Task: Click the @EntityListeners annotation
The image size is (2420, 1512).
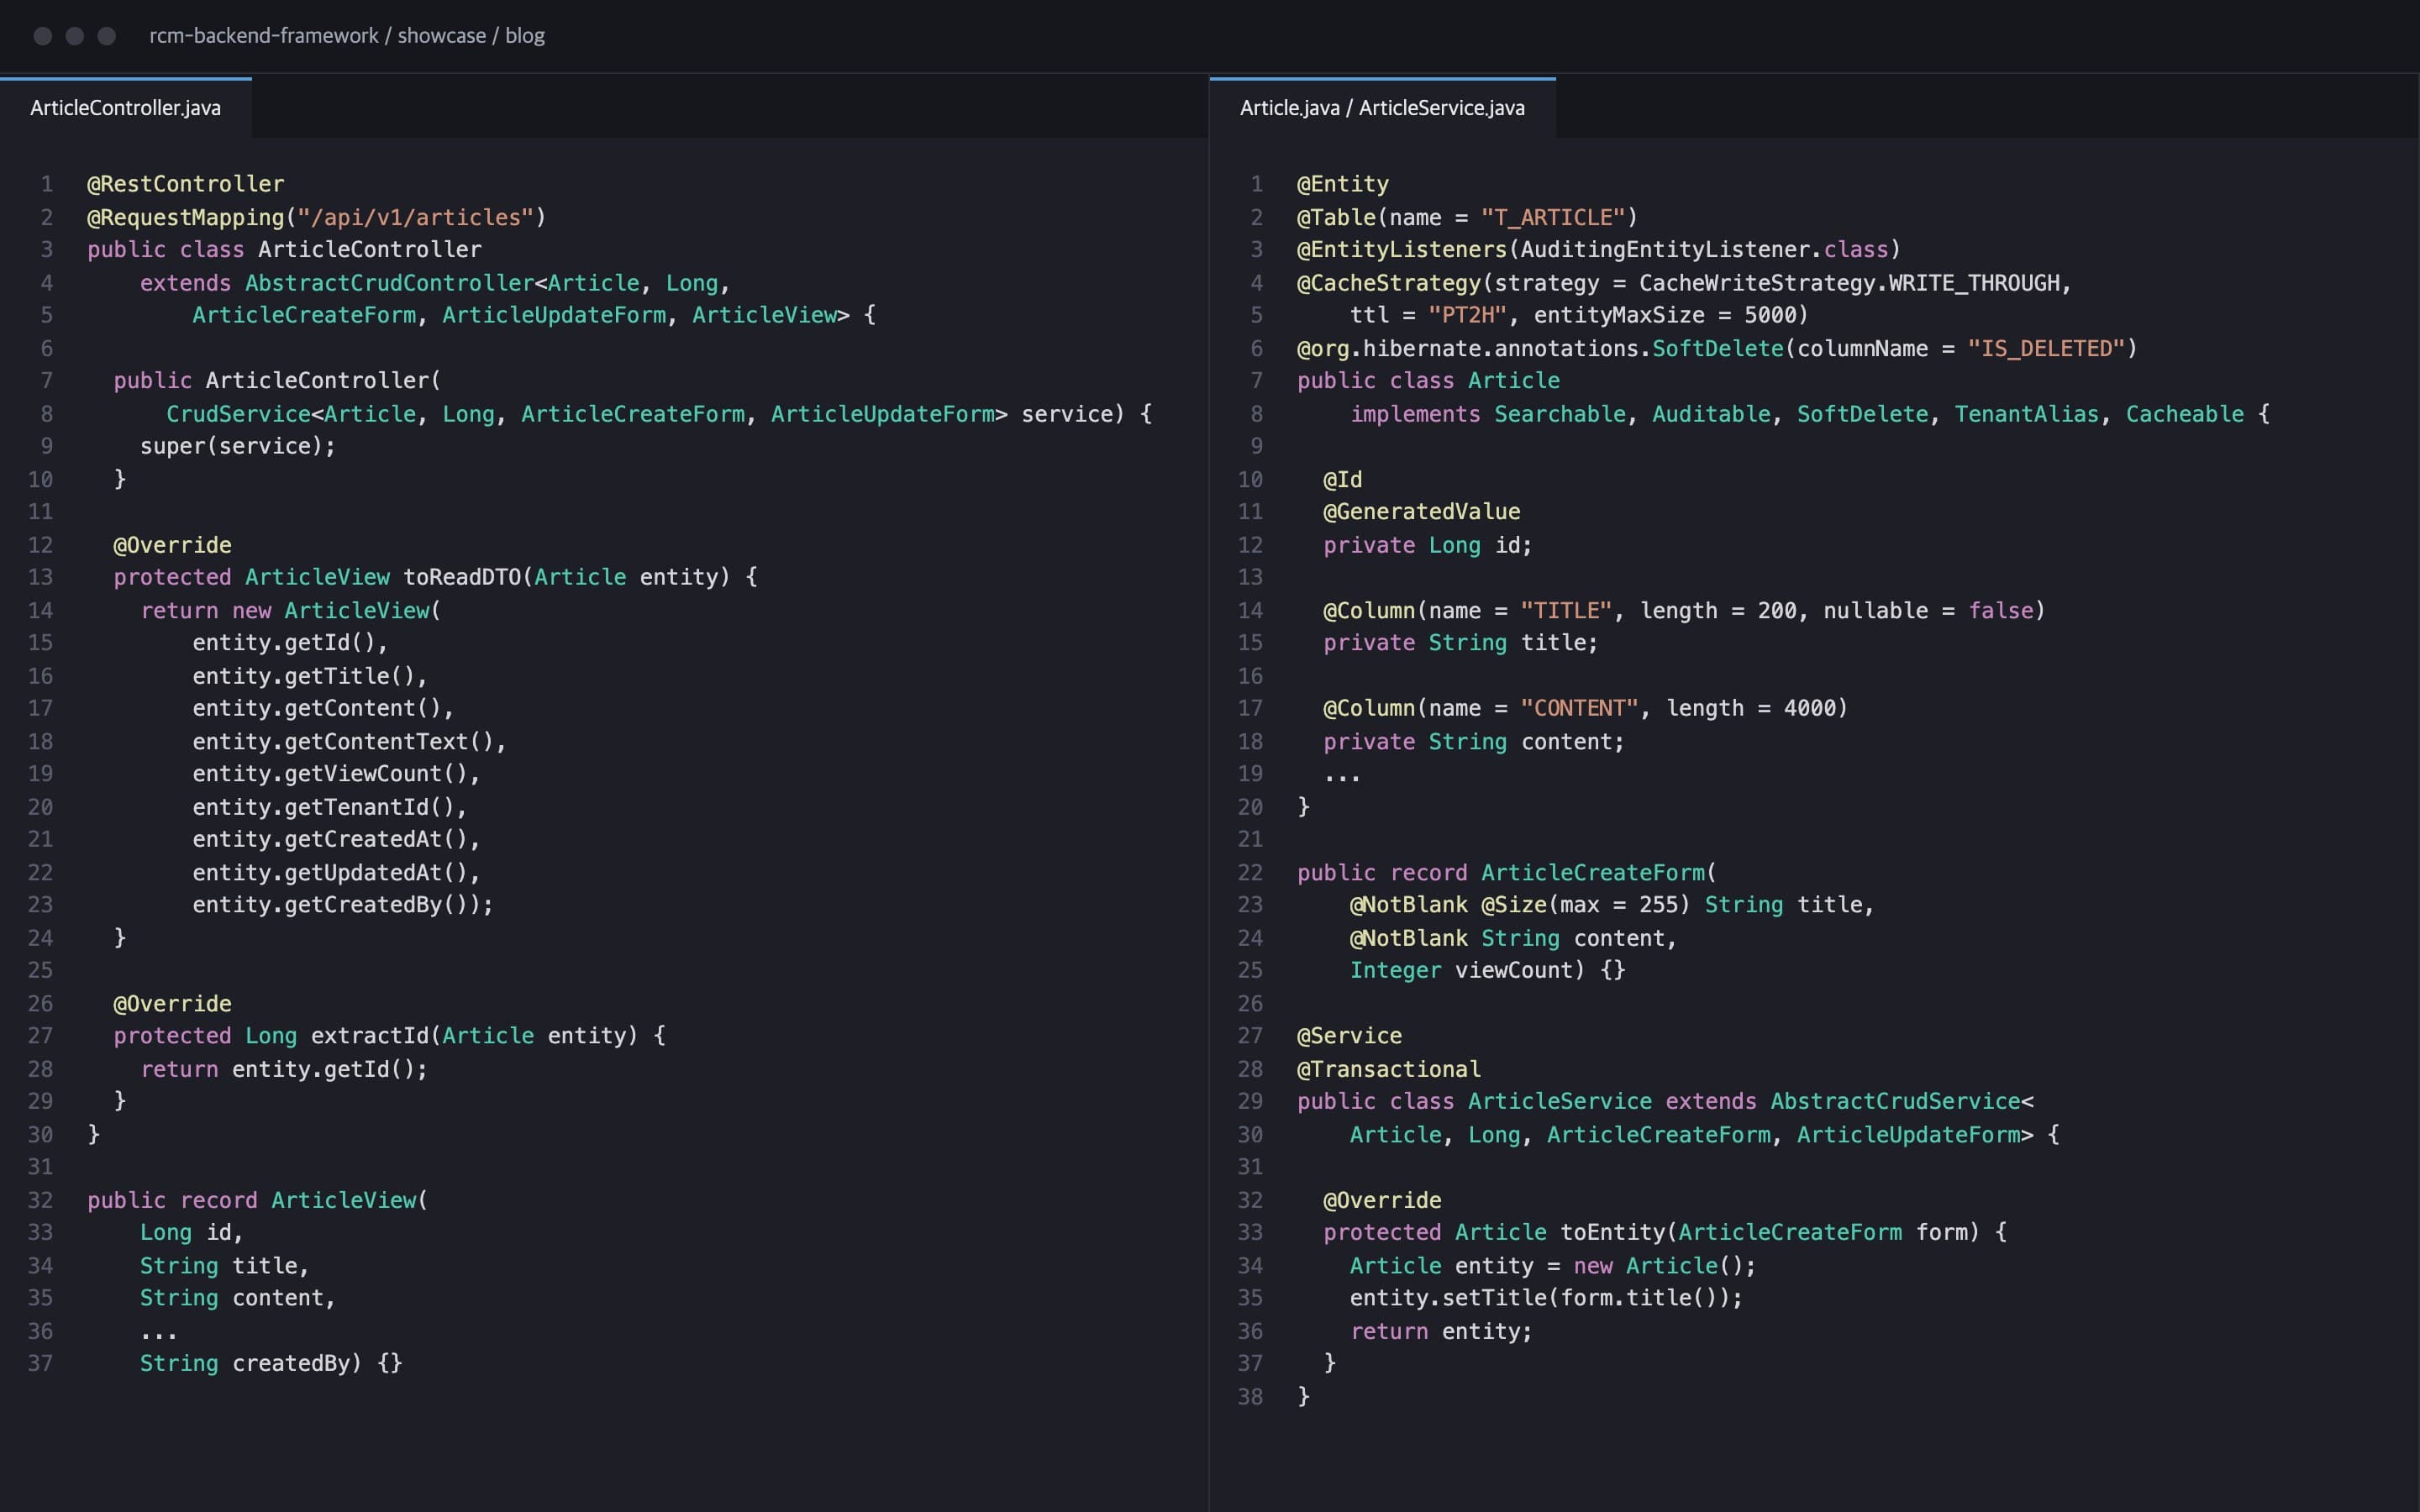Action: click(x=1402, y=250)
